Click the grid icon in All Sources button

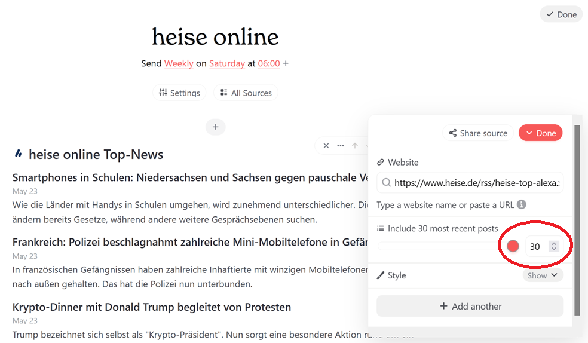[x=224, y=92]
